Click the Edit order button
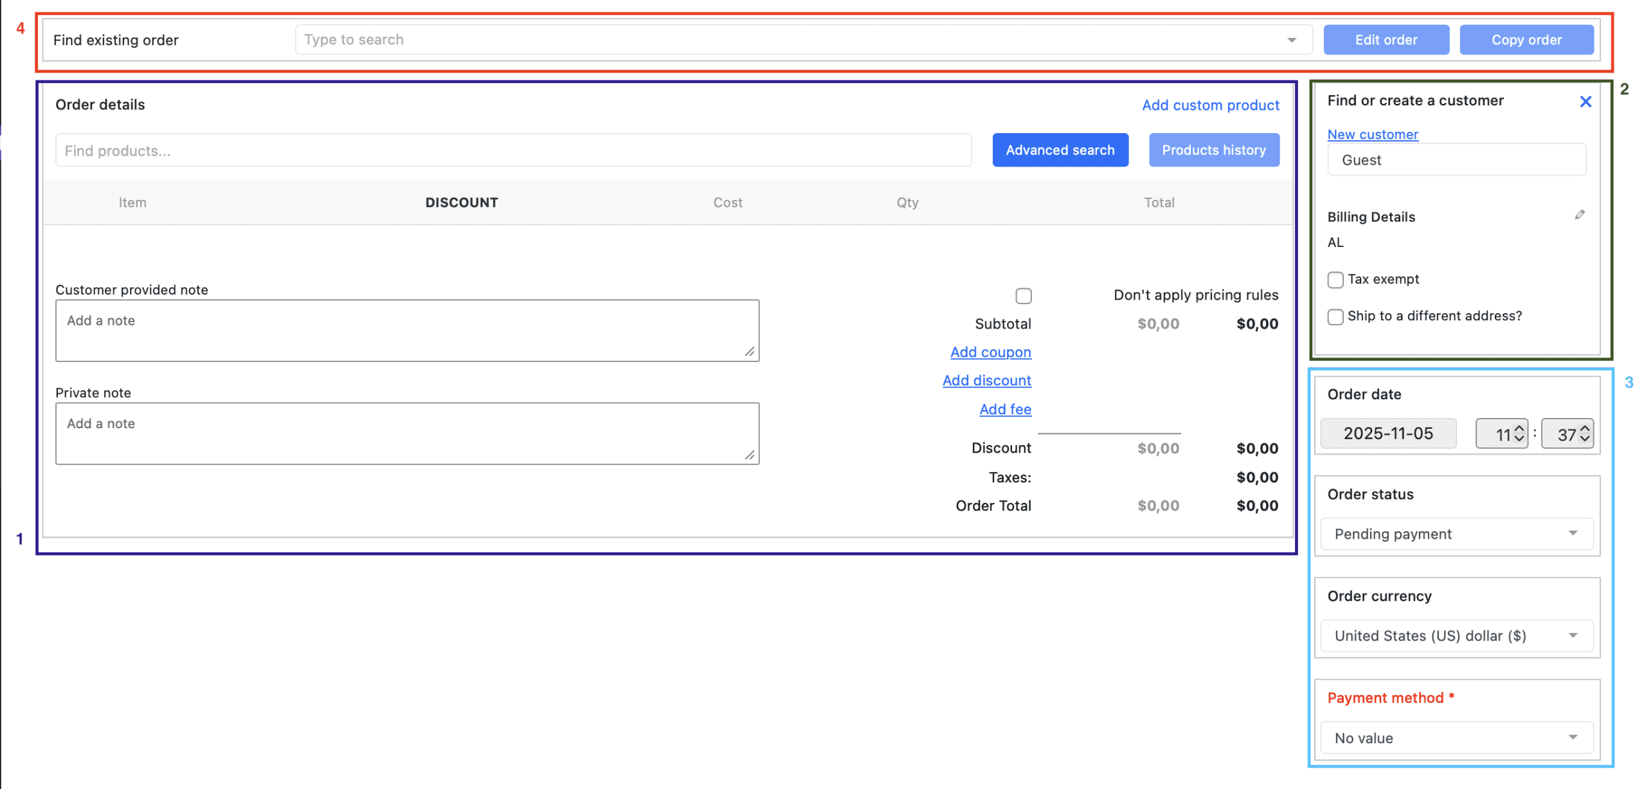This screenshot has width=1646, height=789. coord(1386,39)
